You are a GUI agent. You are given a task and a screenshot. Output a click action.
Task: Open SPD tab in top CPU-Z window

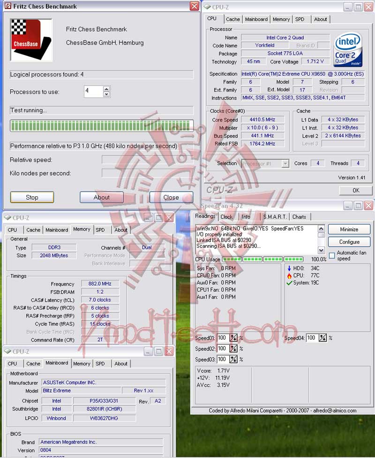pos(300,19)
